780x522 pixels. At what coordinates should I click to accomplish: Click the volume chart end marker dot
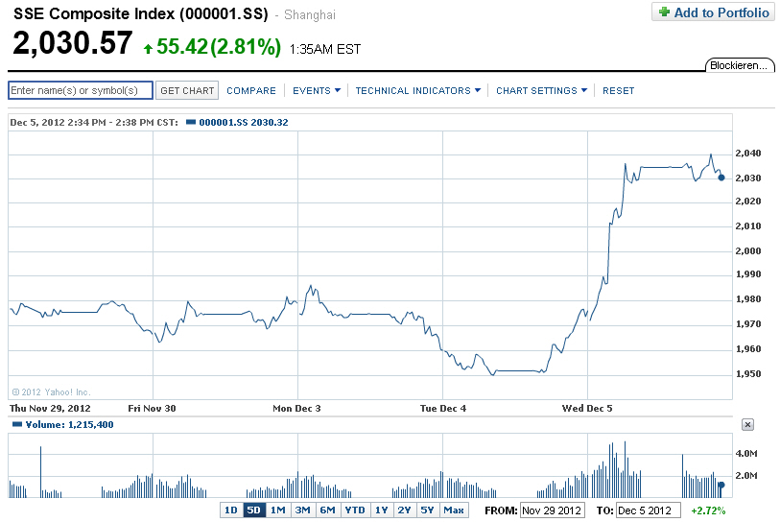[x=721, y=485]
